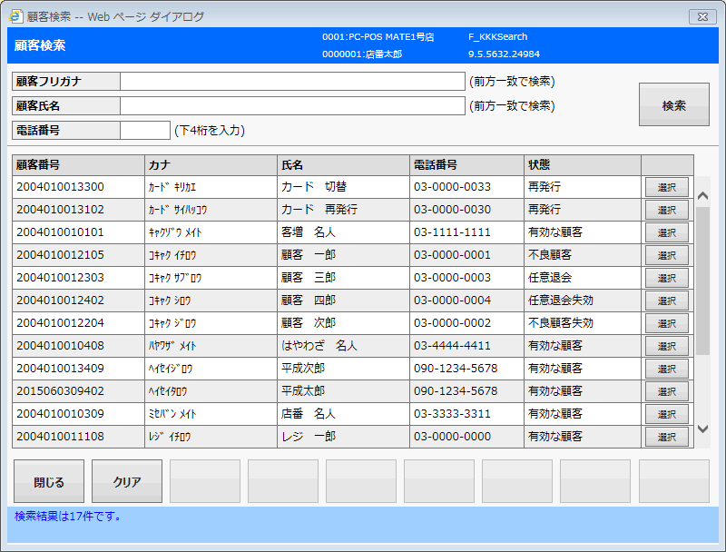Click the status 不良顧客失効

click(x=561, y=323)
